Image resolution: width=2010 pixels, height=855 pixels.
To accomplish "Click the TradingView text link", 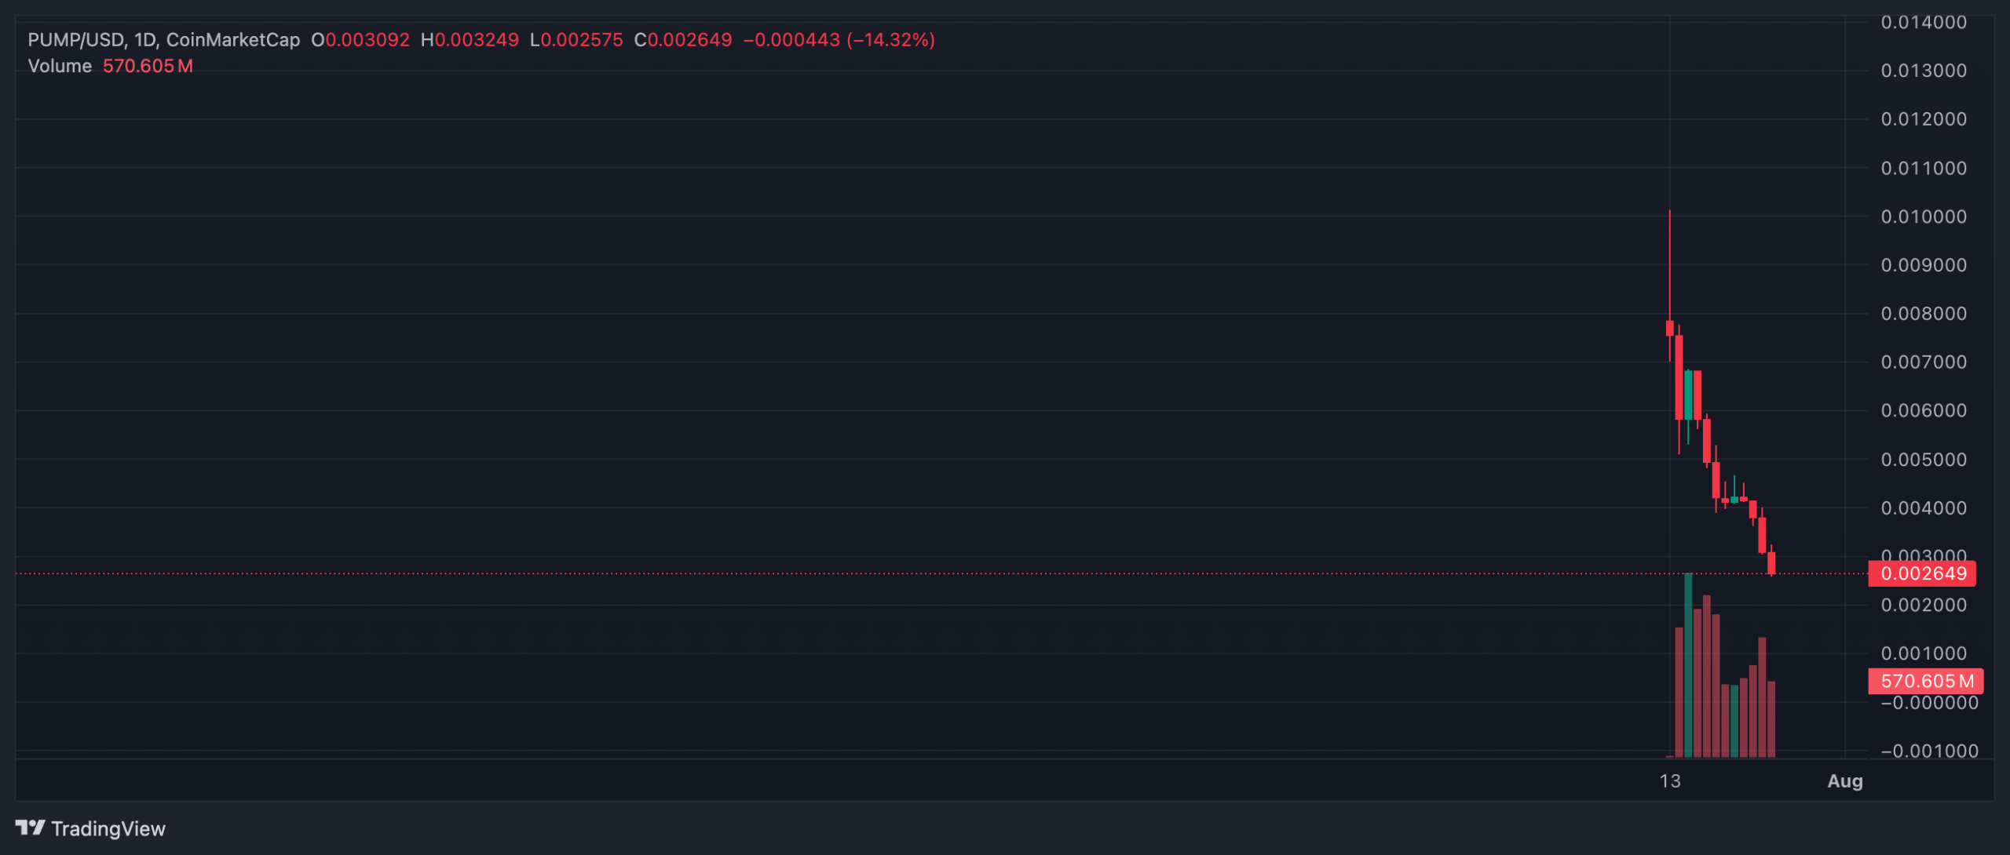I will point(108,828).
